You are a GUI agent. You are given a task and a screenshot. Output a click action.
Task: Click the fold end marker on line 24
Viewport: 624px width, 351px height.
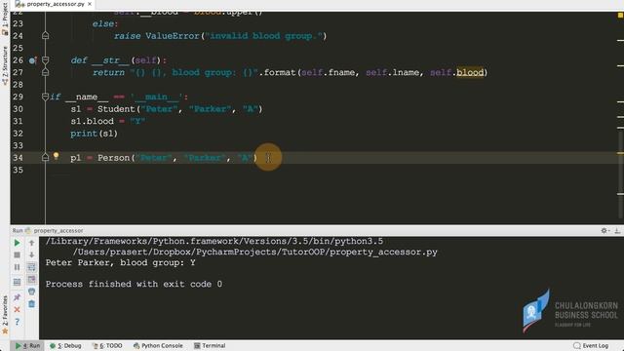click(x=46, y=36)
